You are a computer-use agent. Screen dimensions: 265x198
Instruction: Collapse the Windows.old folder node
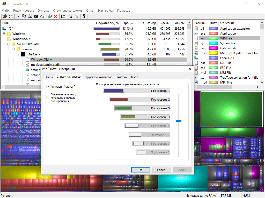[4, 39]
